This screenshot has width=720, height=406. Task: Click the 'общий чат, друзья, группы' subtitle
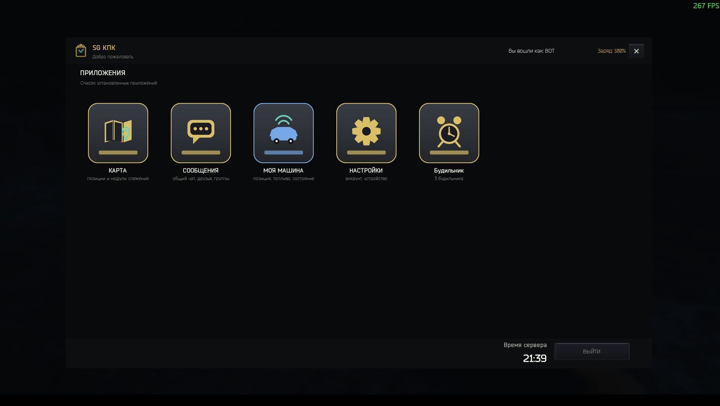pos(201,179)
